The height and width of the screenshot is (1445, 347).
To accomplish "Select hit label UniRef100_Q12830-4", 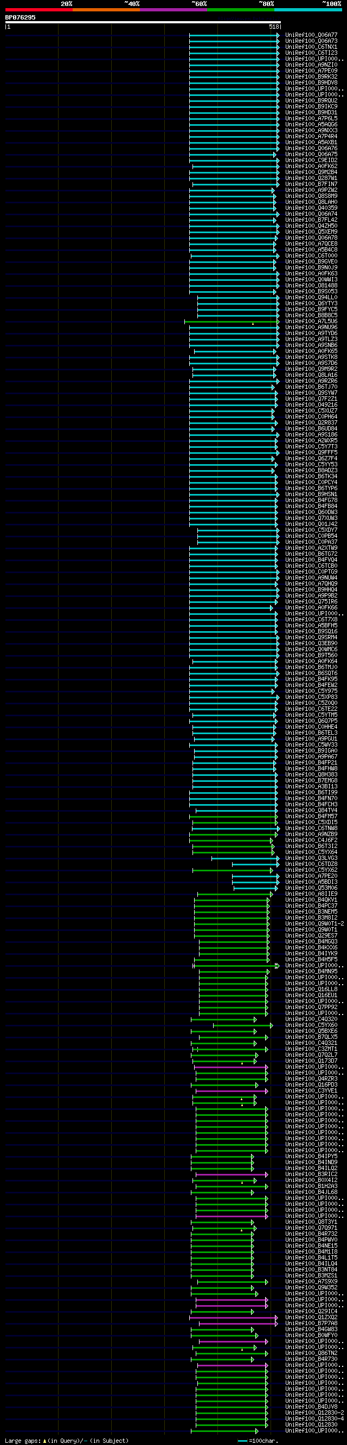I will coord(314,1418).
